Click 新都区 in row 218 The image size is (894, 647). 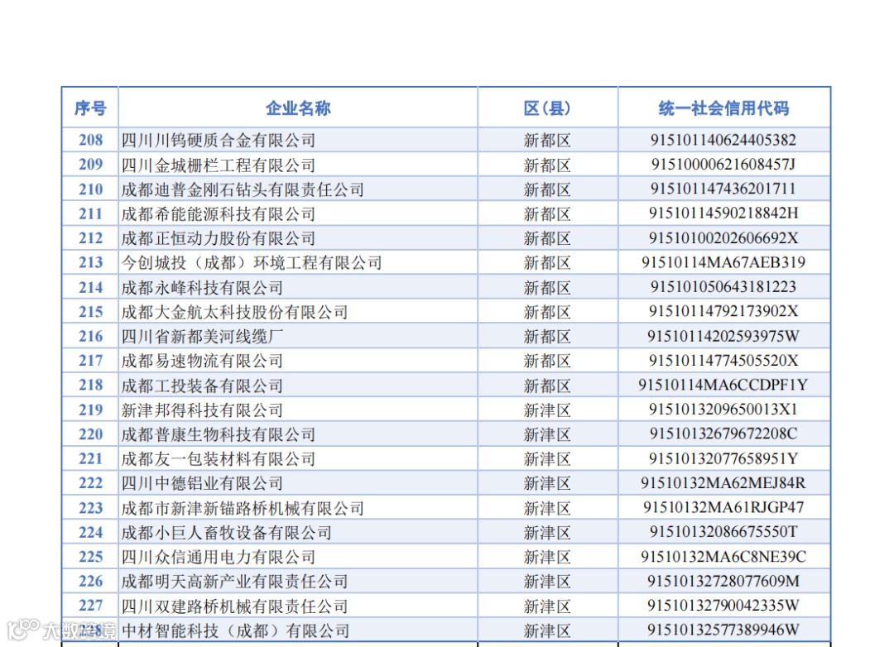(547, 386)
